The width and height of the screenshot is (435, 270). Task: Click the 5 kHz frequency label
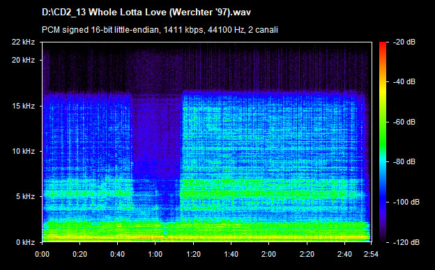click(x=25, y=197)
